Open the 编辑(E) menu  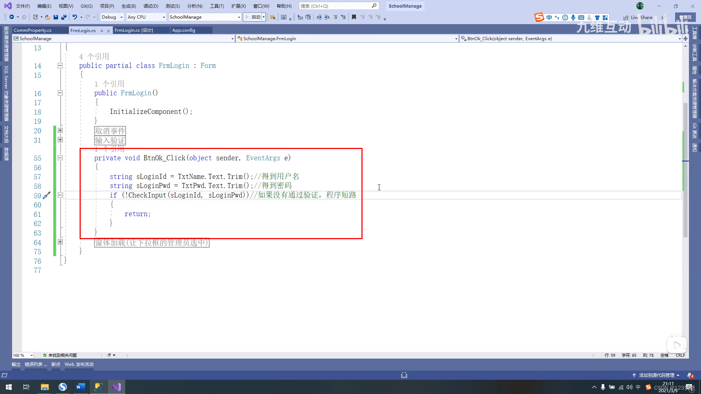[x=44, y=6]
